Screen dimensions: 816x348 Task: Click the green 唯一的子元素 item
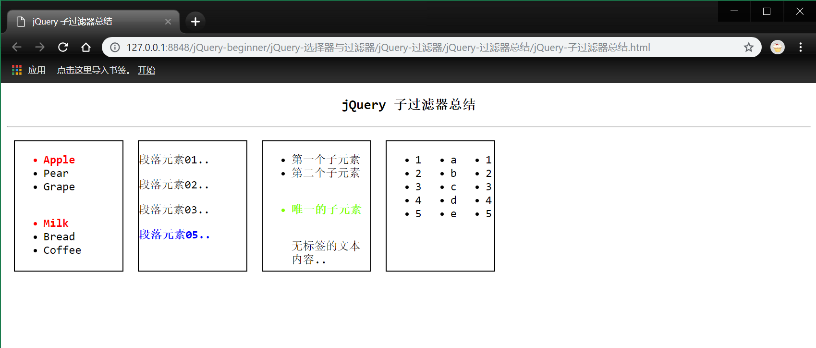[x=326, y=210]
